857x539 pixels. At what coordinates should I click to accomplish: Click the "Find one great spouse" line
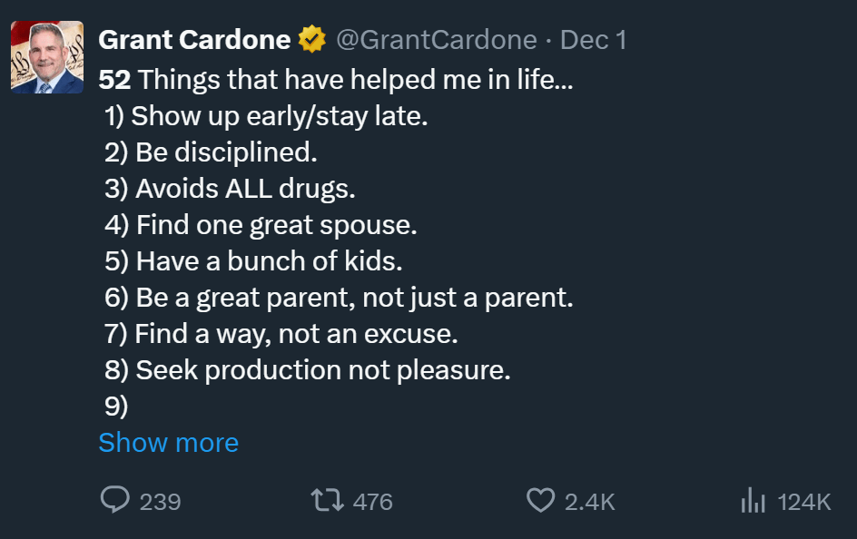[x=261, y=225]
